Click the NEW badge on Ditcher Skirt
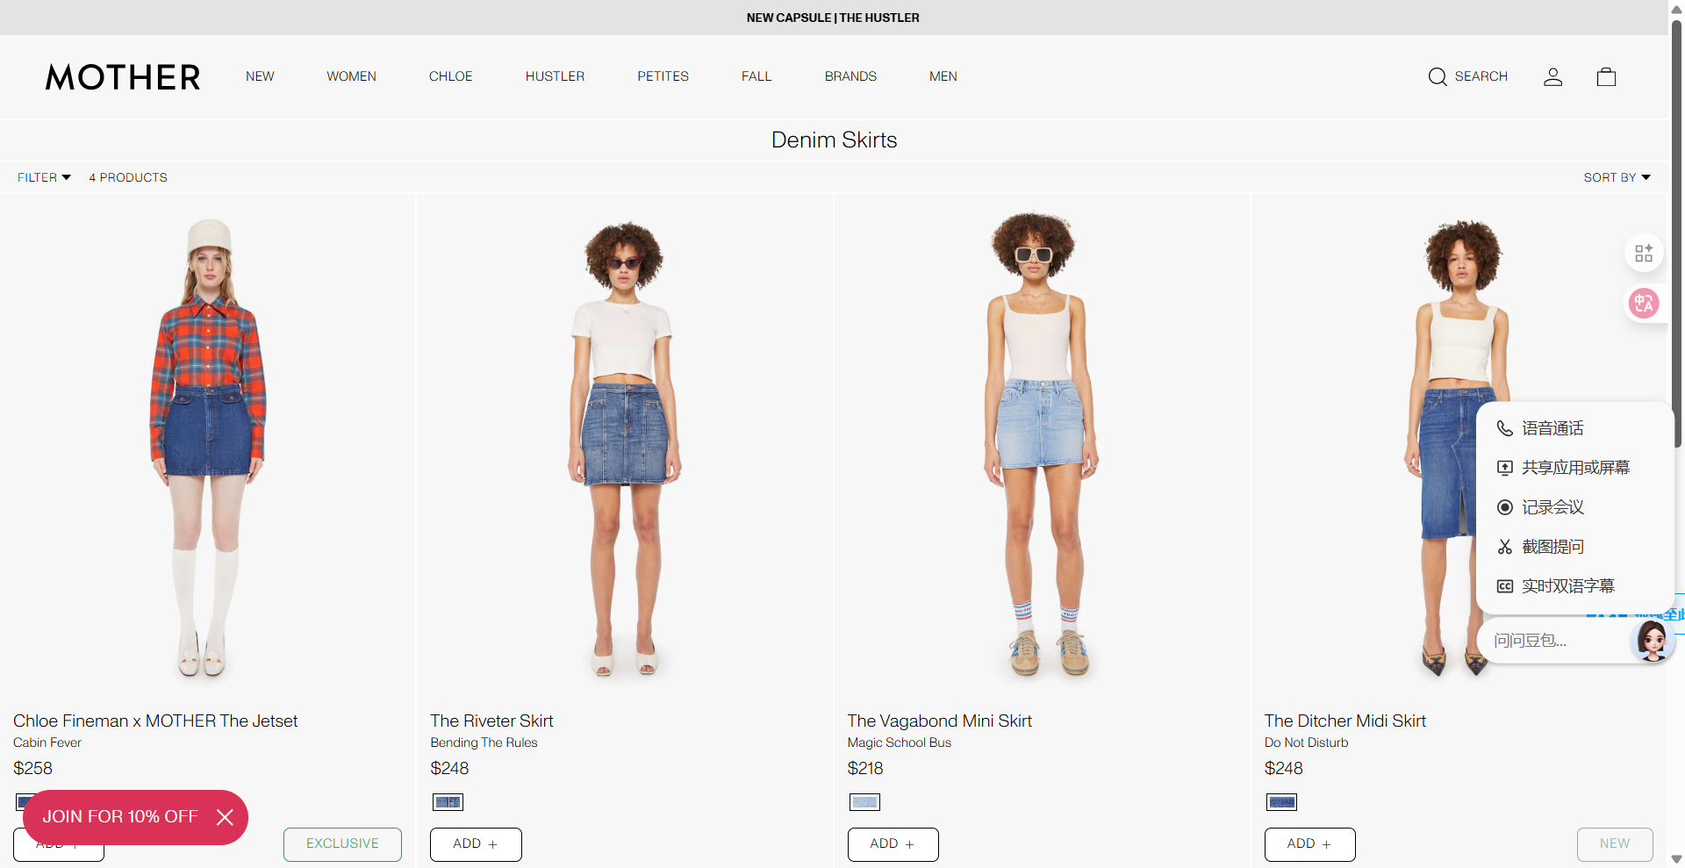 point(1615,844)
